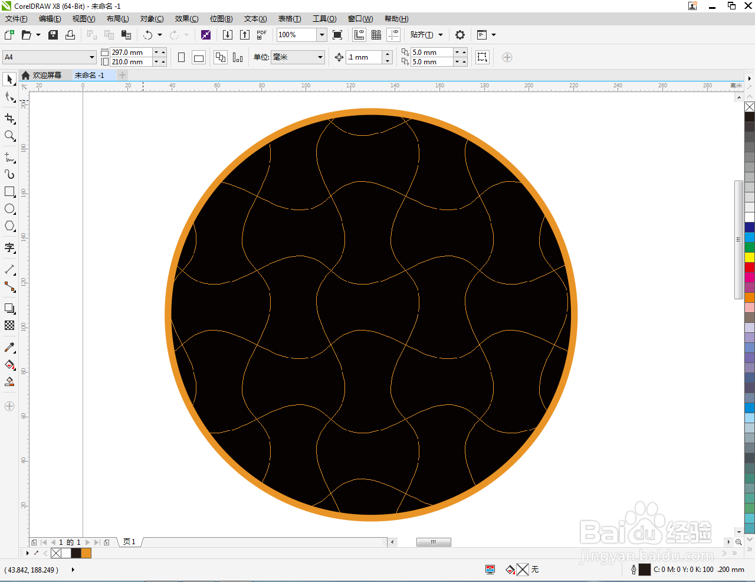Pick the red palette swatch
This screenshot has height=582, width=755.
point(750,267)
